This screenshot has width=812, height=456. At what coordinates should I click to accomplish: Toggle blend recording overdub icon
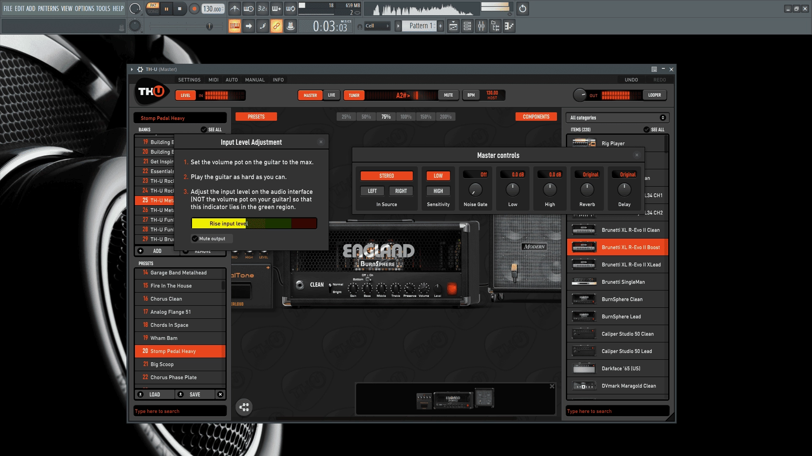pos(277,8)
